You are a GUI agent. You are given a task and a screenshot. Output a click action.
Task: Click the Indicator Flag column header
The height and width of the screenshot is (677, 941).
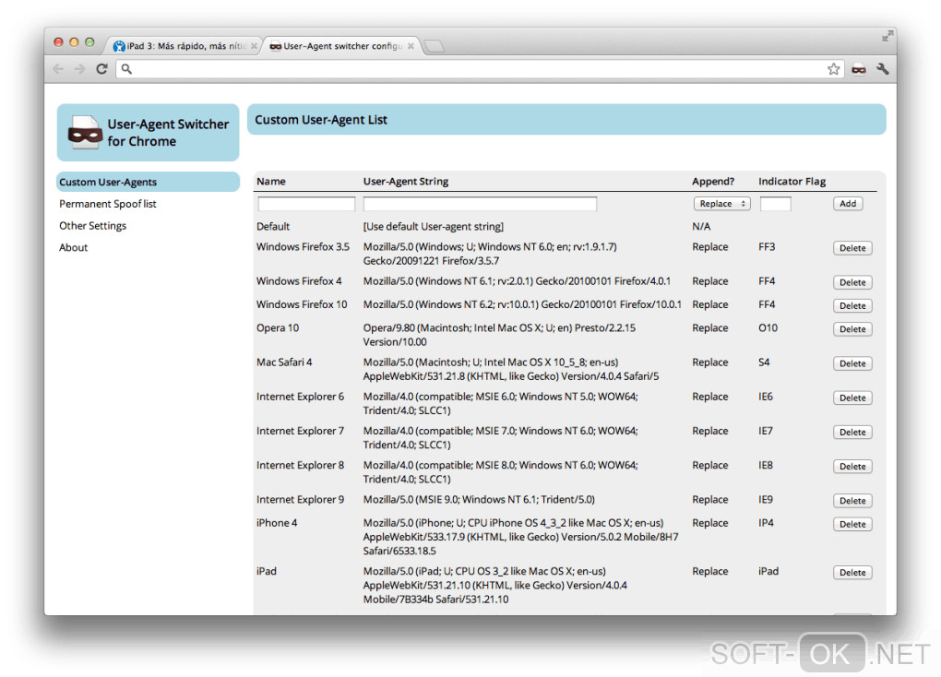point(792,182)
